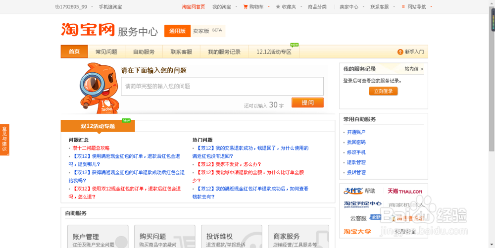This screenshot has height=248, width=495.
Task: Open the 商家服务 service card
Action: (298, 237)
